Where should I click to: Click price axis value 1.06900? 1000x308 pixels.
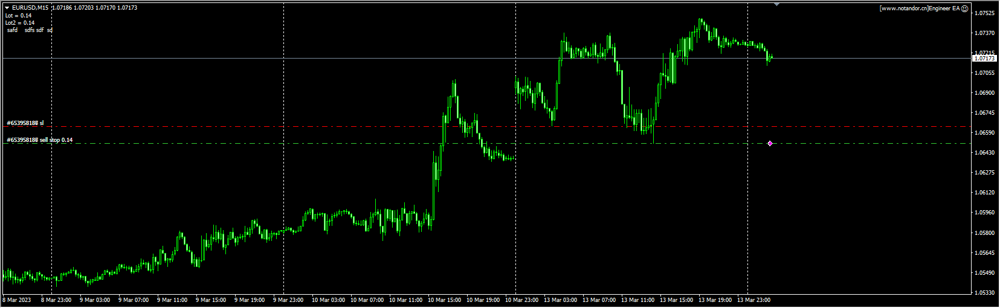(x=985, y=93)
